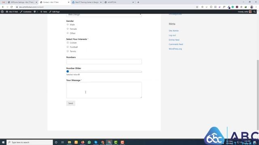Select the Male gender radio button
Screen dimensions: 259x145
(68, 25)
